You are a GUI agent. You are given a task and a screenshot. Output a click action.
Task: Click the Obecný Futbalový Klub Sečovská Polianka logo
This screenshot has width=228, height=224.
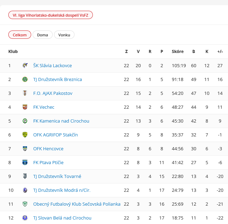click(x=25, y=204)
